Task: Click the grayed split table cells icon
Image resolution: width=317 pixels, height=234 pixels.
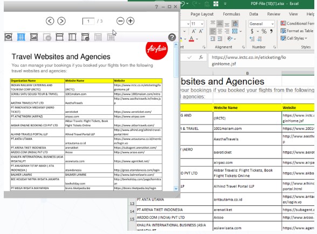Action: (111, 37)
